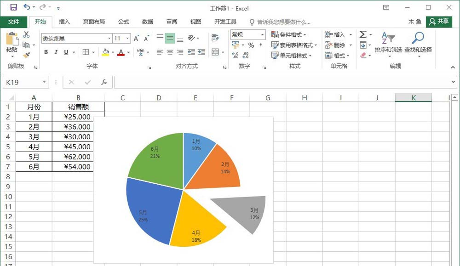Switch to the 公式 tab
Viewport: 460px width, 266px height.
click(x=123, y=22)
